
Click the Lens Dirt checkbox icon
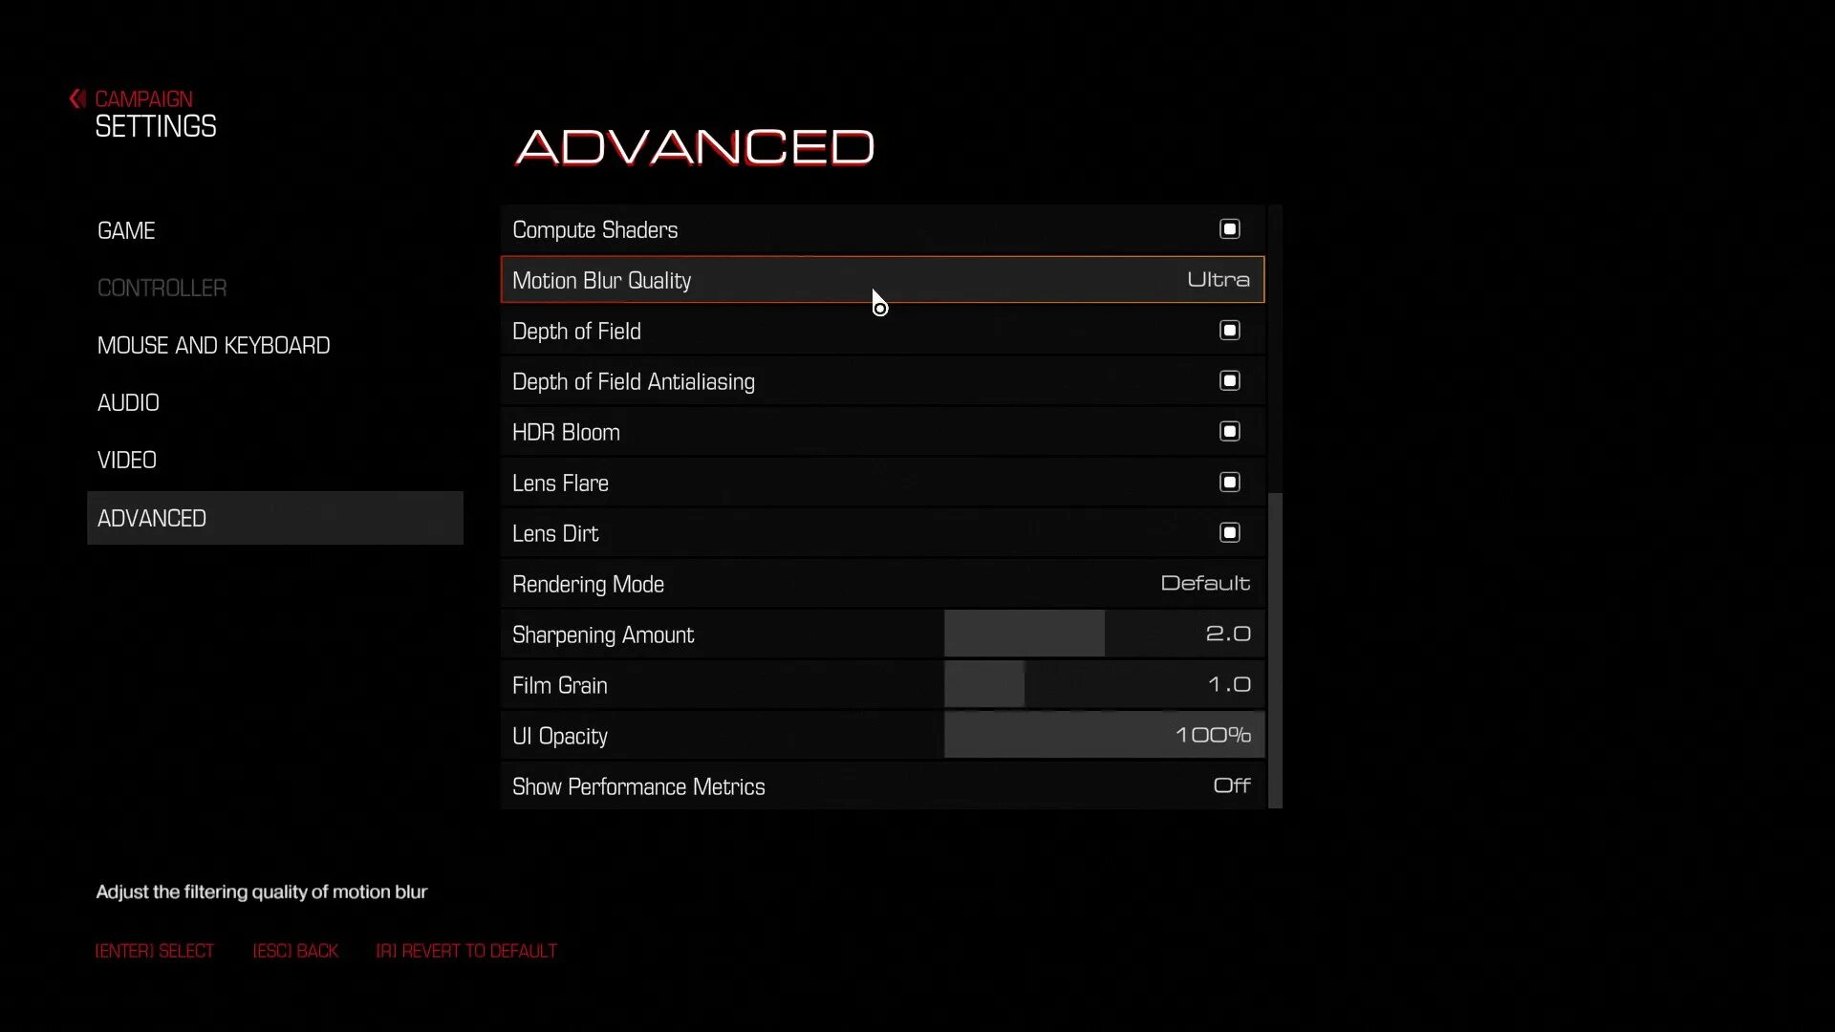click(x=1229, y=531)
